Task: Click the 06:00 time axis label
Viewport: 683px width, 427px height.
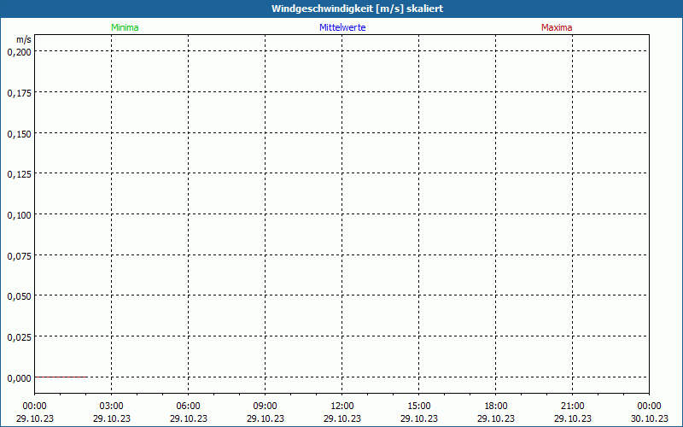Action: [x=189, y=406]
